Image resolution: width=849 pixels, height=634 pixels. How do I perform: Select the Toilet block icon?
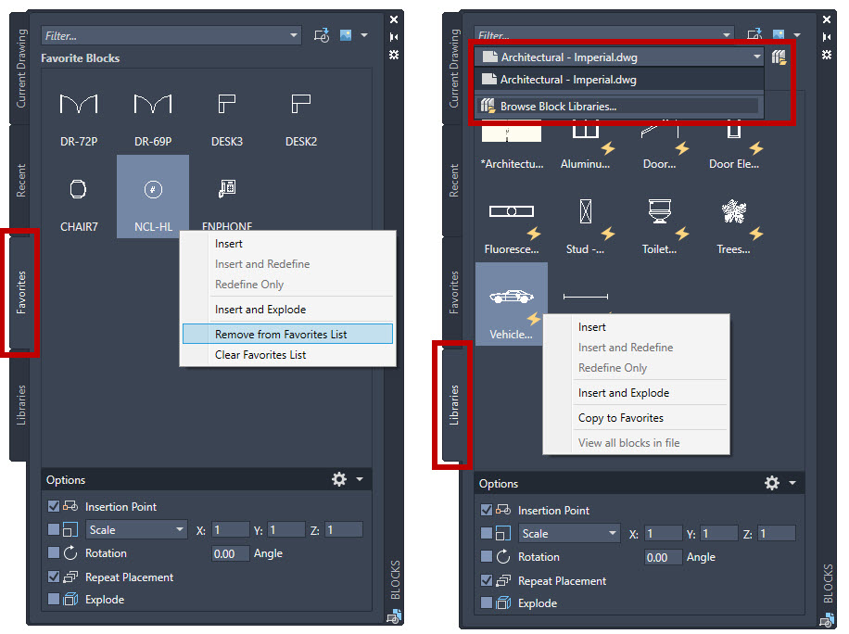coord(660,211)
